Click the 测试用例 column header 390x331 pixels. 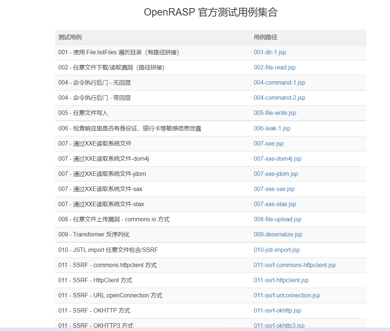click(x=70, y=37)
